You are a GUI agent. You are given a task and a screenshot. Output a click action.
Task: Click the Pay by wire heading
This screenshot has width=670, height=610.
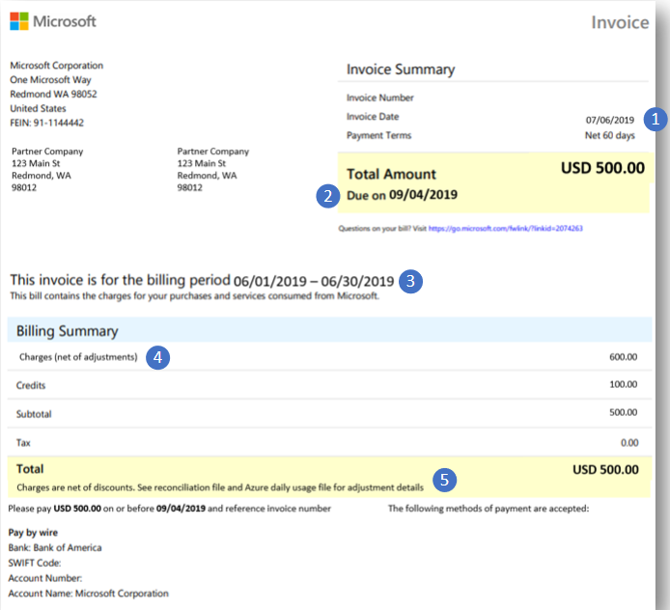35,532
